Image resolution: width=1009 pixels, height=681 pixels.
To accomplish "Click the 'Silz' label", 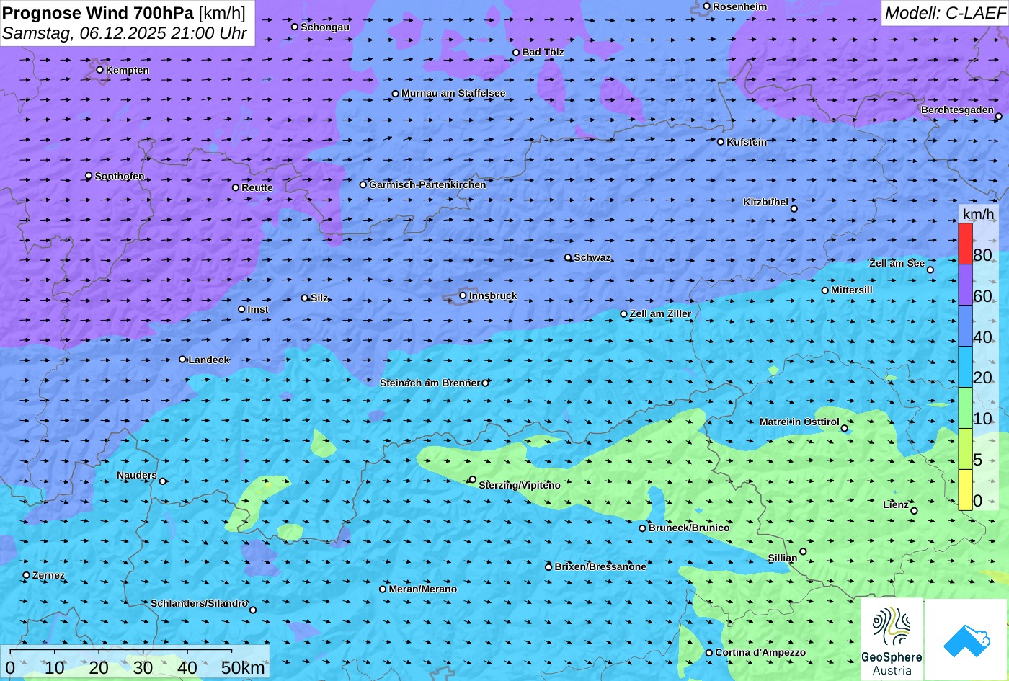I will tap(319, 298).
